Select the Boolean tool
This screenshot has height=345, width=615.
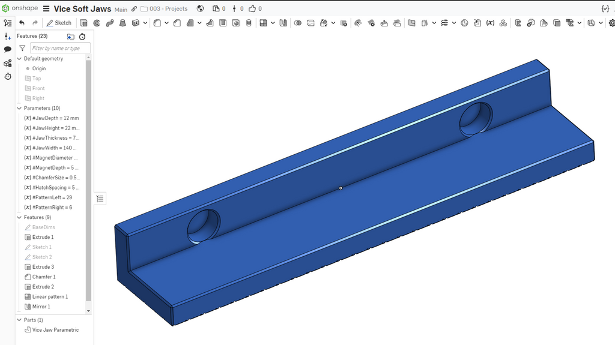(298, 23)
